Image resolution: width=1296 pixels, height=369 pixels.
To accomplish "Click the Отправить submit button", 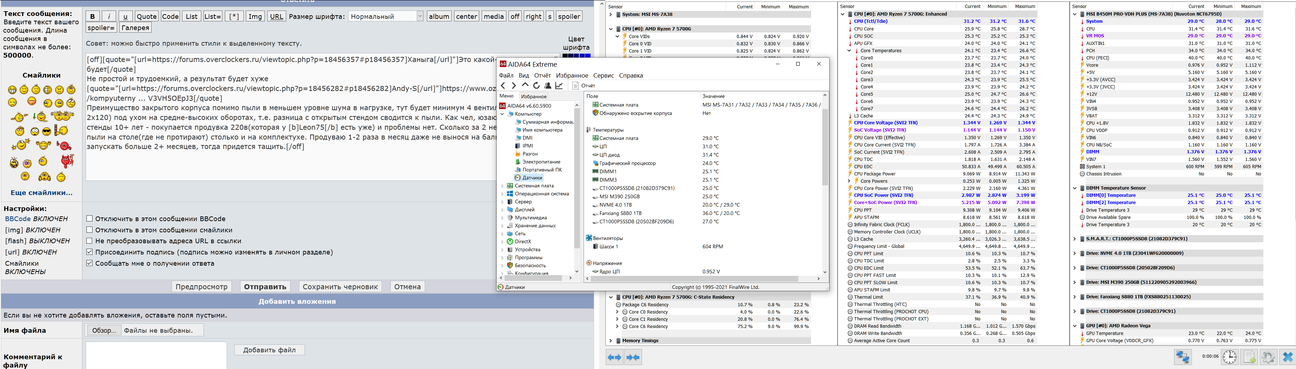I will tap(265, 287).
